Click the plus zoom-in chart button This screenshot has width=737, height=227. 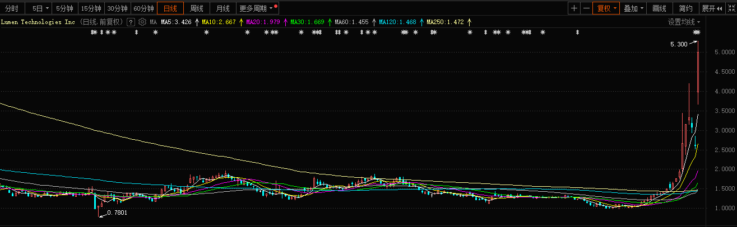pos(574,8)
